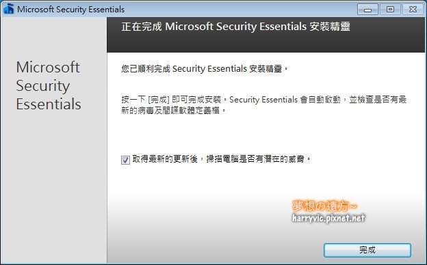Click the 按一下 [完成] instruction line

tap(264, 100)
